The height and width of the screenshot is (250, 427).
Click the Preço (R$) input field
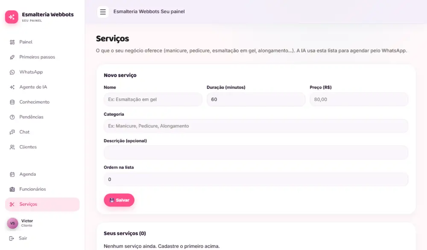(x=359, y=99)
